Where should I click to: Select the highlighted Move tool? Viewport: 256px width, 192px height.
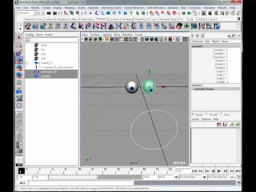click(19, 60)
